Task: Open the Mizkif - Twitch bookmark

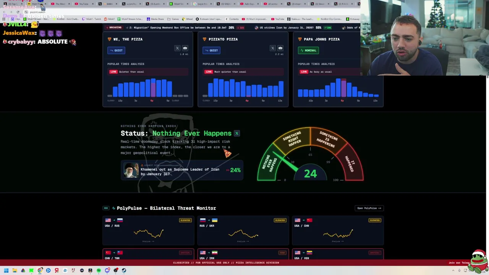Action: pyautogui.click(x=92, y=19)
